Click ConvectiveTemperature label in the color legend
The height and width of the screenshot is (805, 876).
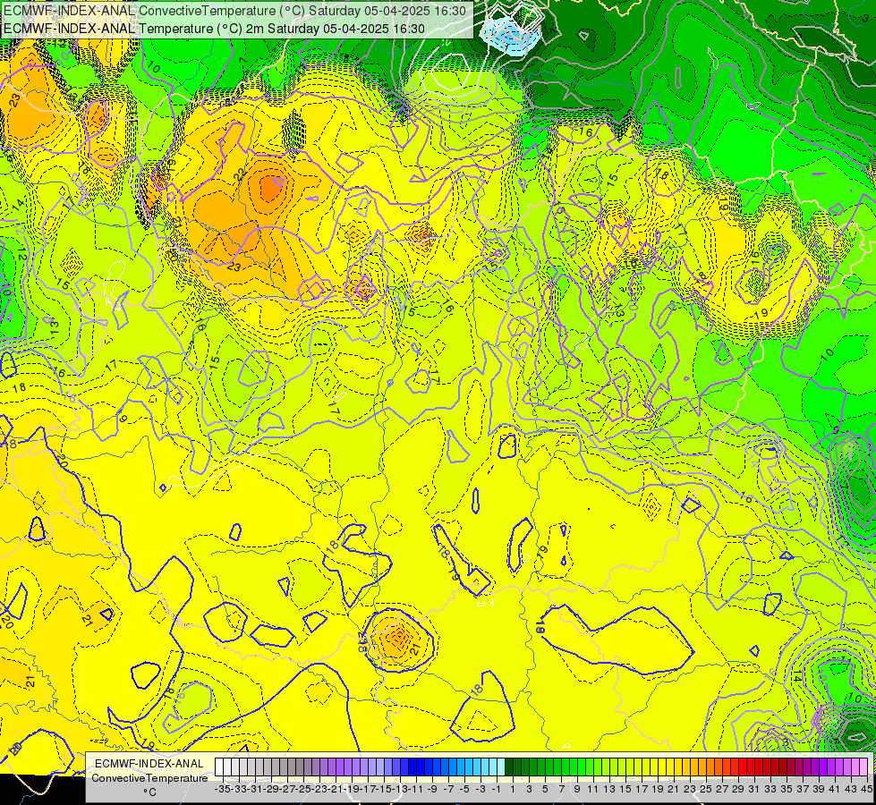(x=149, y=777)
